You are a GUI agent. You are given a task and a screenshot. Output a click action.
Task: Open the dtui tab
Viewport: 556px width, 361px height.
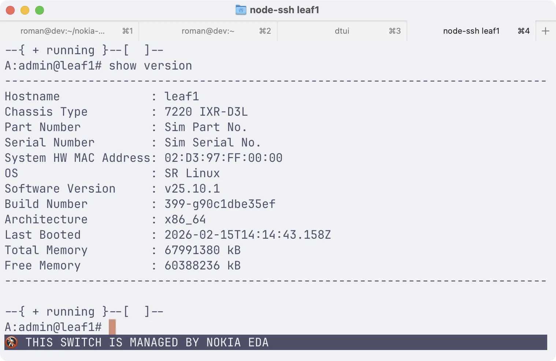[x=342, y=31]
